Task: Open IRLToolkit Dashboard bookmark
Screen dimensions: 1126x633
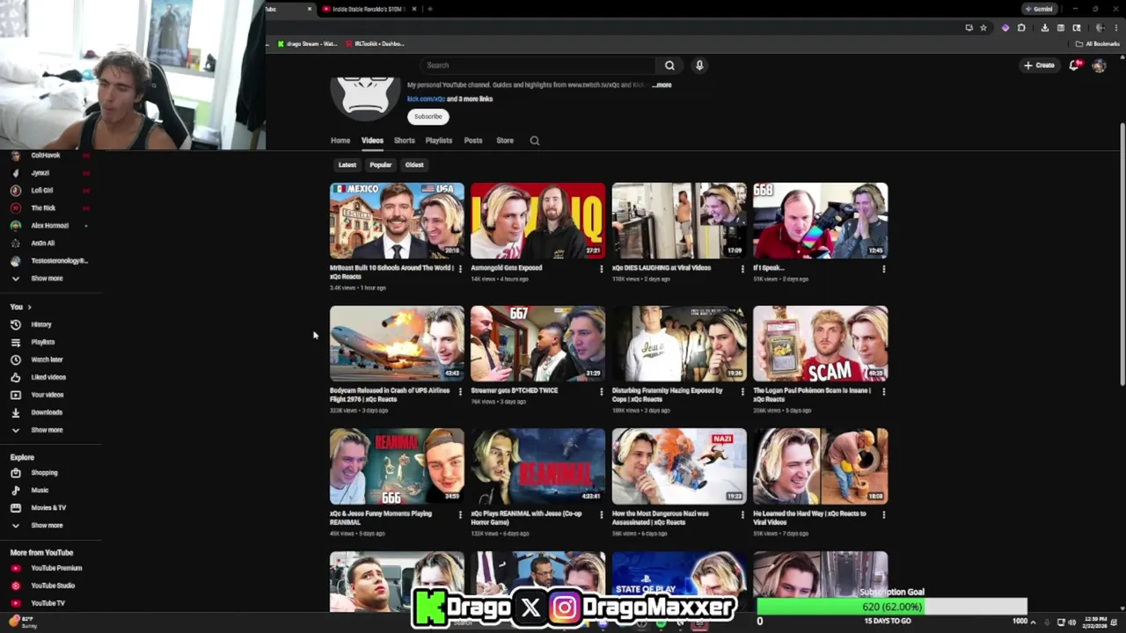Action: tap(376, 44)
